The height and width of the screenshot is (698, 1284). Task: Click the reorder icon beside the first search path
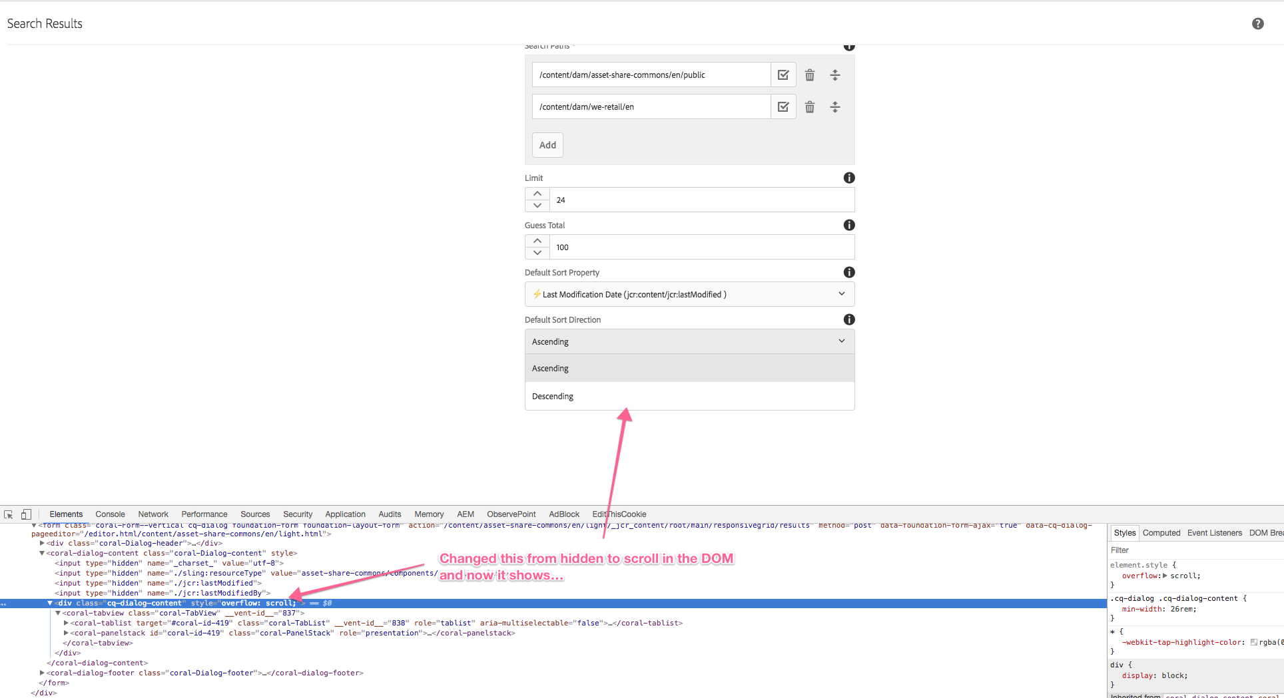[835, 75]
